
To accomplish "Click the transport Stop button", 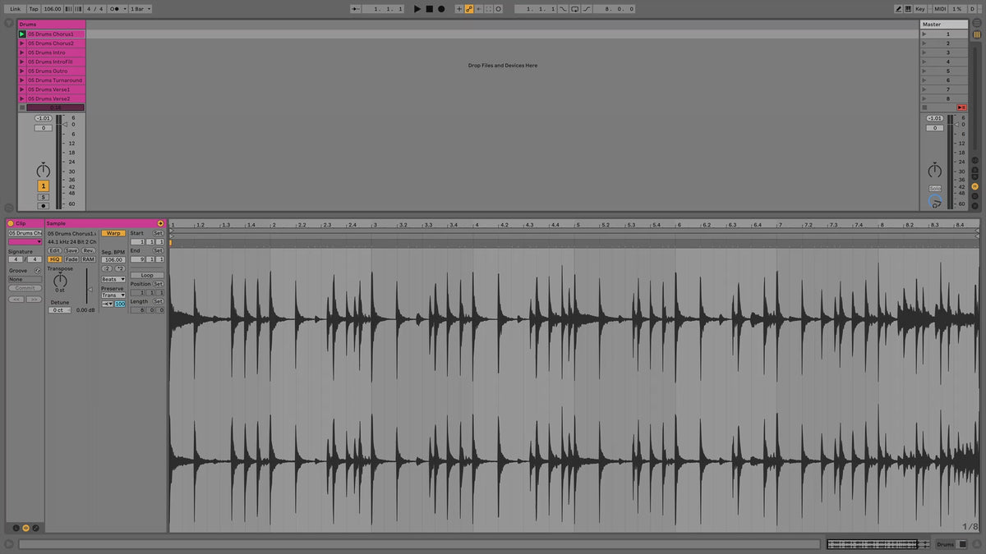I will click(429, 8).
